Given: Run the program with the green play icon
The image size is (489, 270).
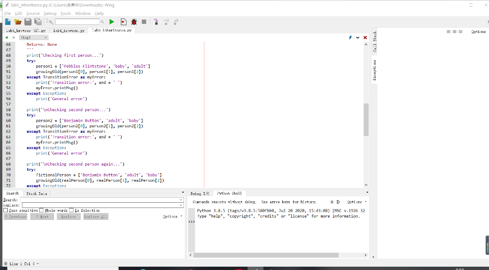Looking at the screenshot, I should 112,22.
